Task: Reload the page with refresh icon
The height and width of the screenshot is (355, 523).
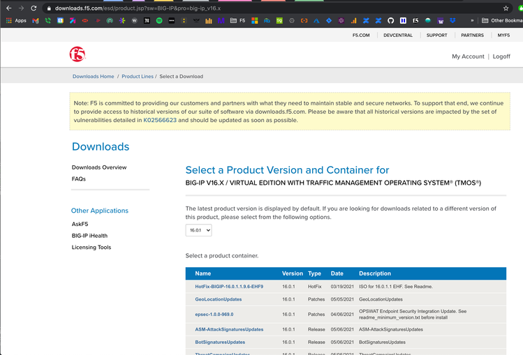Action: [32, 8]
